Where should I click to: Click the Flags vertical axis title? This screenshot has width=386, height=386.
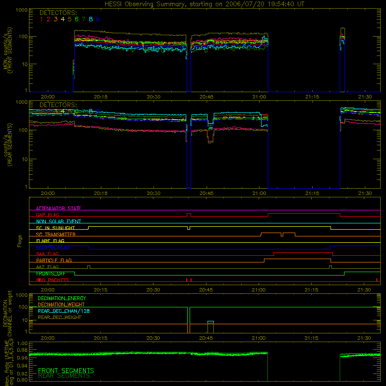tap(20, 241)
